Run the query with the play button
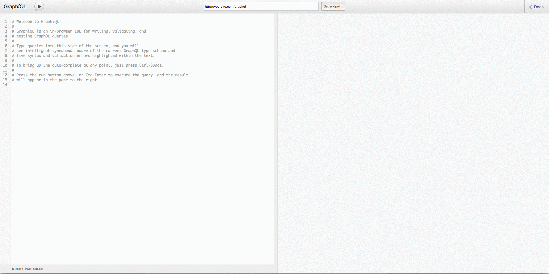This screenshot has width=549, height=274. [x=39, y=7]
